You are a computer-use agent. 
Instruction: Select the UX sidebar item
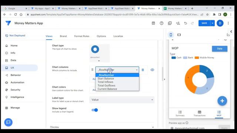point(20,68)
